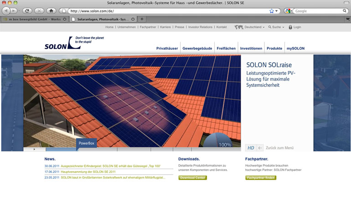Viewport: 351px width, 197px height.
Task: Open the bookmark dropdown arrow beside star
Action: (x=276, y=11)
